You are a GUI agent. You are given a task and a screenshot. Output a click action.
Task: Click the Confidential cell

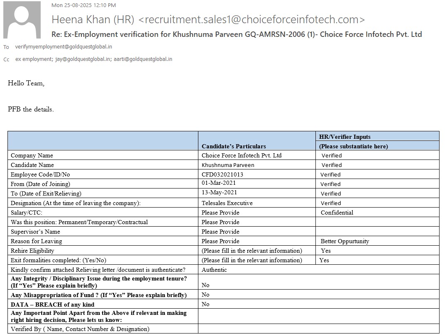(x=337, y=213)
